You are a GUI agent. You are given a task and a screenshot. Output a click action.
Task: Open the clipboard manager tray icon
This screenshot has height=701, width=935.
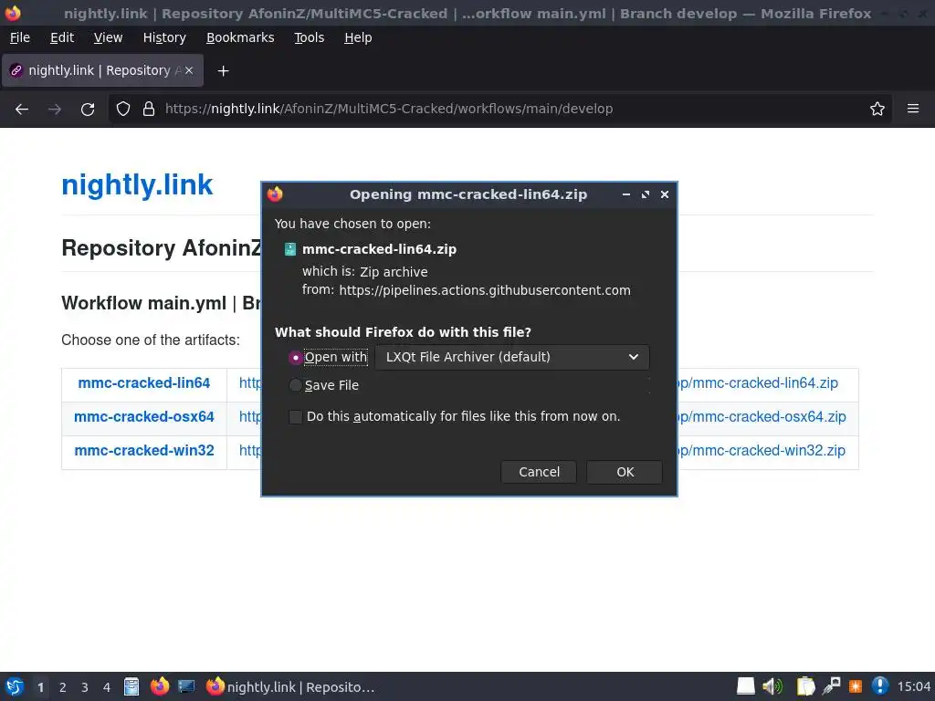tap(805, 686)
